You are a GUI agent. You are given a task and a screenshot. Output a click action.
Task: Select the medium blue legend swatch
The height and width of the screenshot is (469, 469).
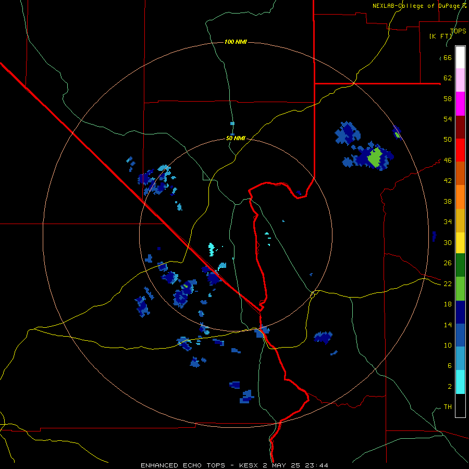click(460, 336)
